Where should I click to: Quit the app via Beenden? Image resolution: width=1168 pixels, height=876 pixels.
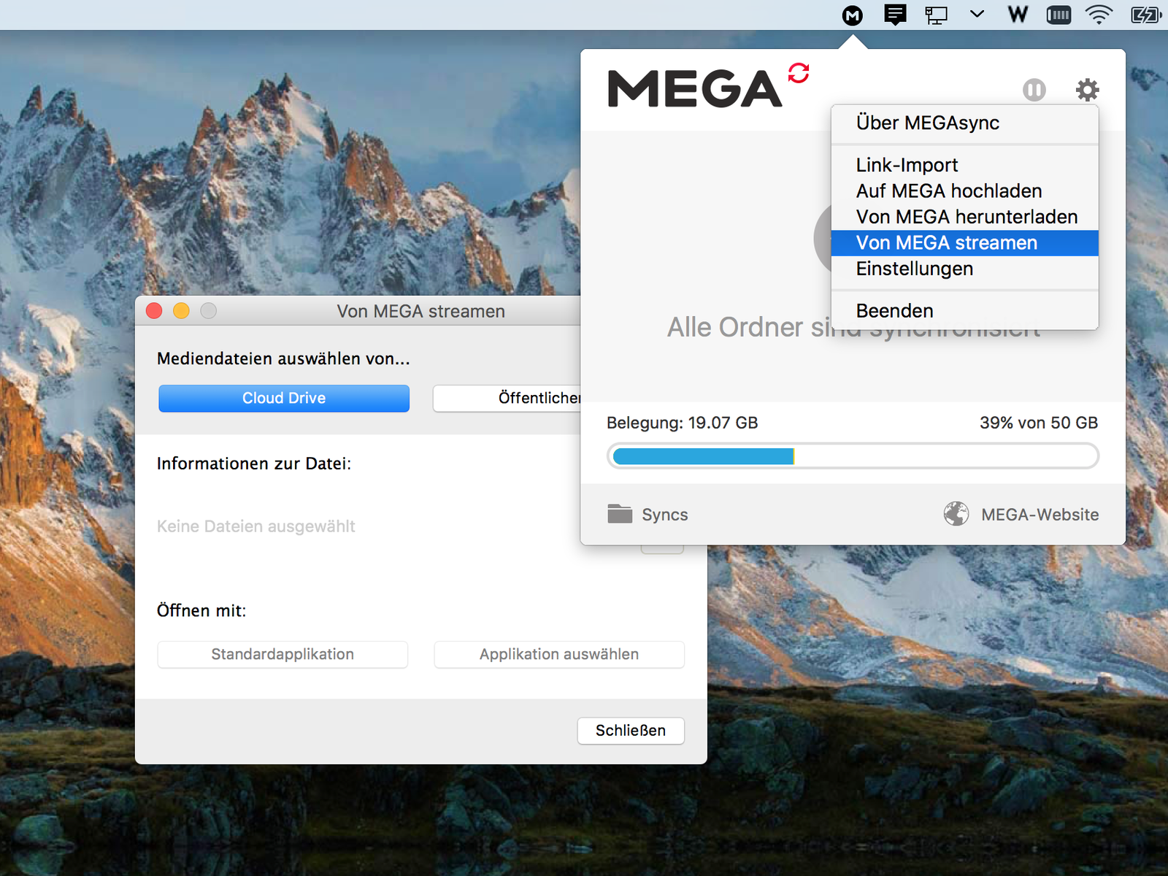point(964,311)
